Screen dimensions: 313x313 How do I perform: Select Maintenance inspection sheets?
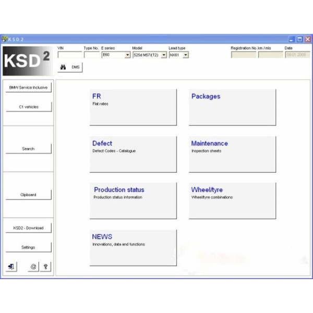click(x=232, y=154)
